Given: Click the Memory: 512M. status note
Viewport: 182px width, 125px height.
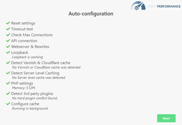Looking at the screenshot, I should pos(24,88).
